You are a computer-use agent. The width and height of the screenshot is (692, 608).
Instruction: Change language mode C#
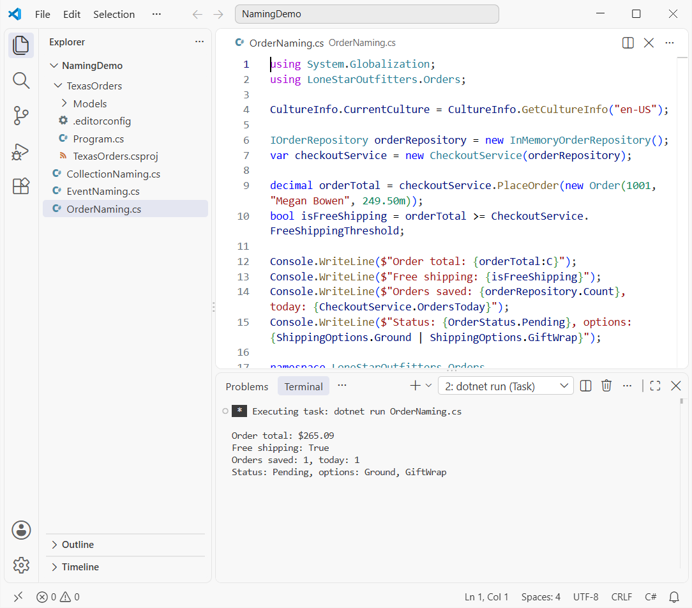click(x=651, y=597)
